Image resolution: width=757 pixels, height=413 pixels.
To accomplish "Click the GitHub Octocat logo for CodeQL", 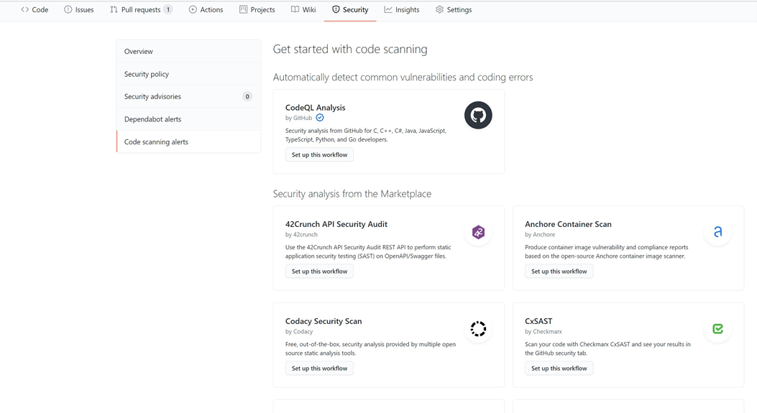I will [x=478, y=115].
